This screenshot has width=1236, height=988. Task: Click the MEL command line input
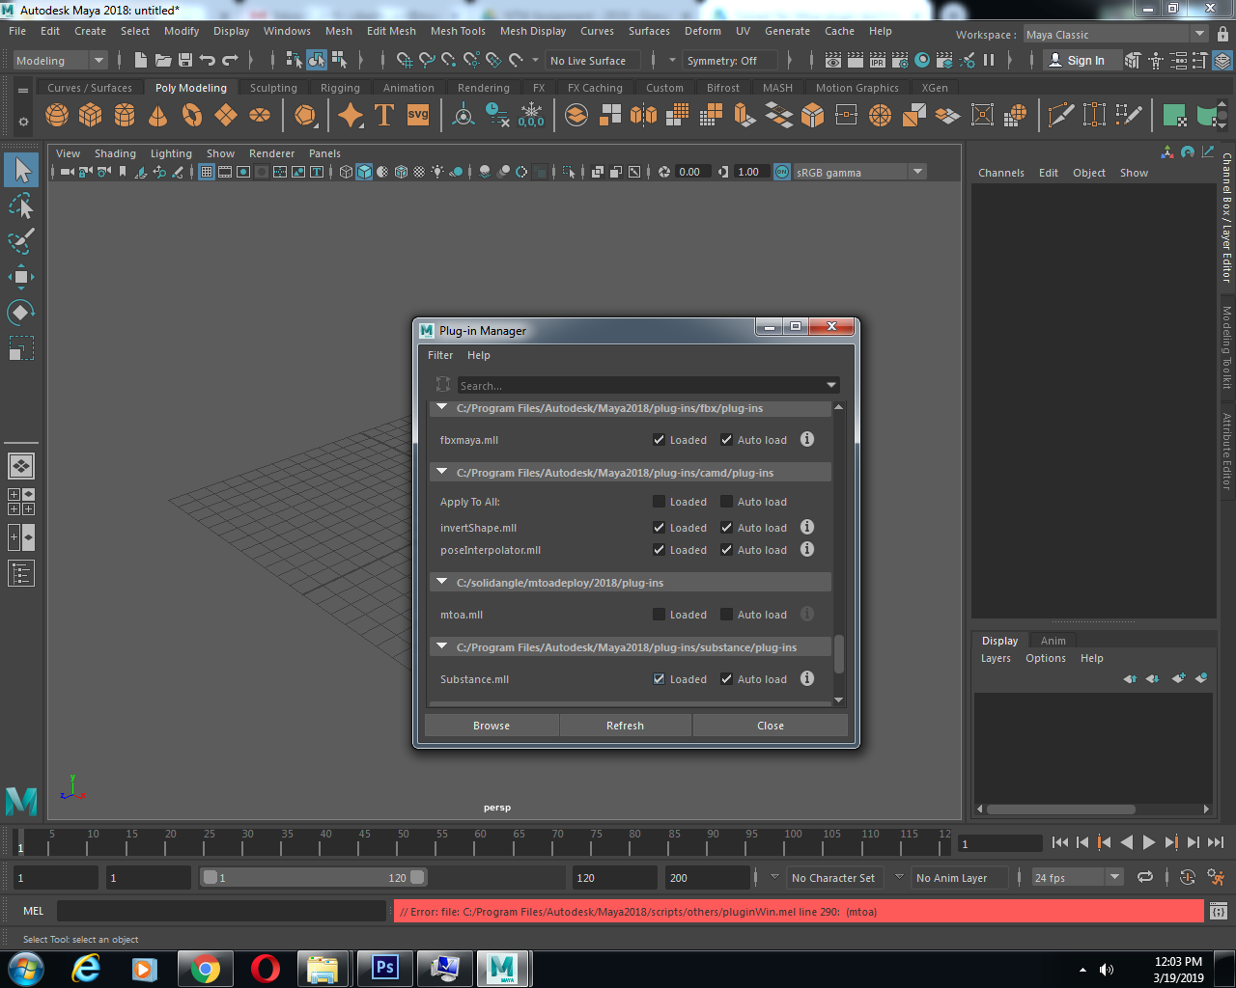(x=222, y=911)
